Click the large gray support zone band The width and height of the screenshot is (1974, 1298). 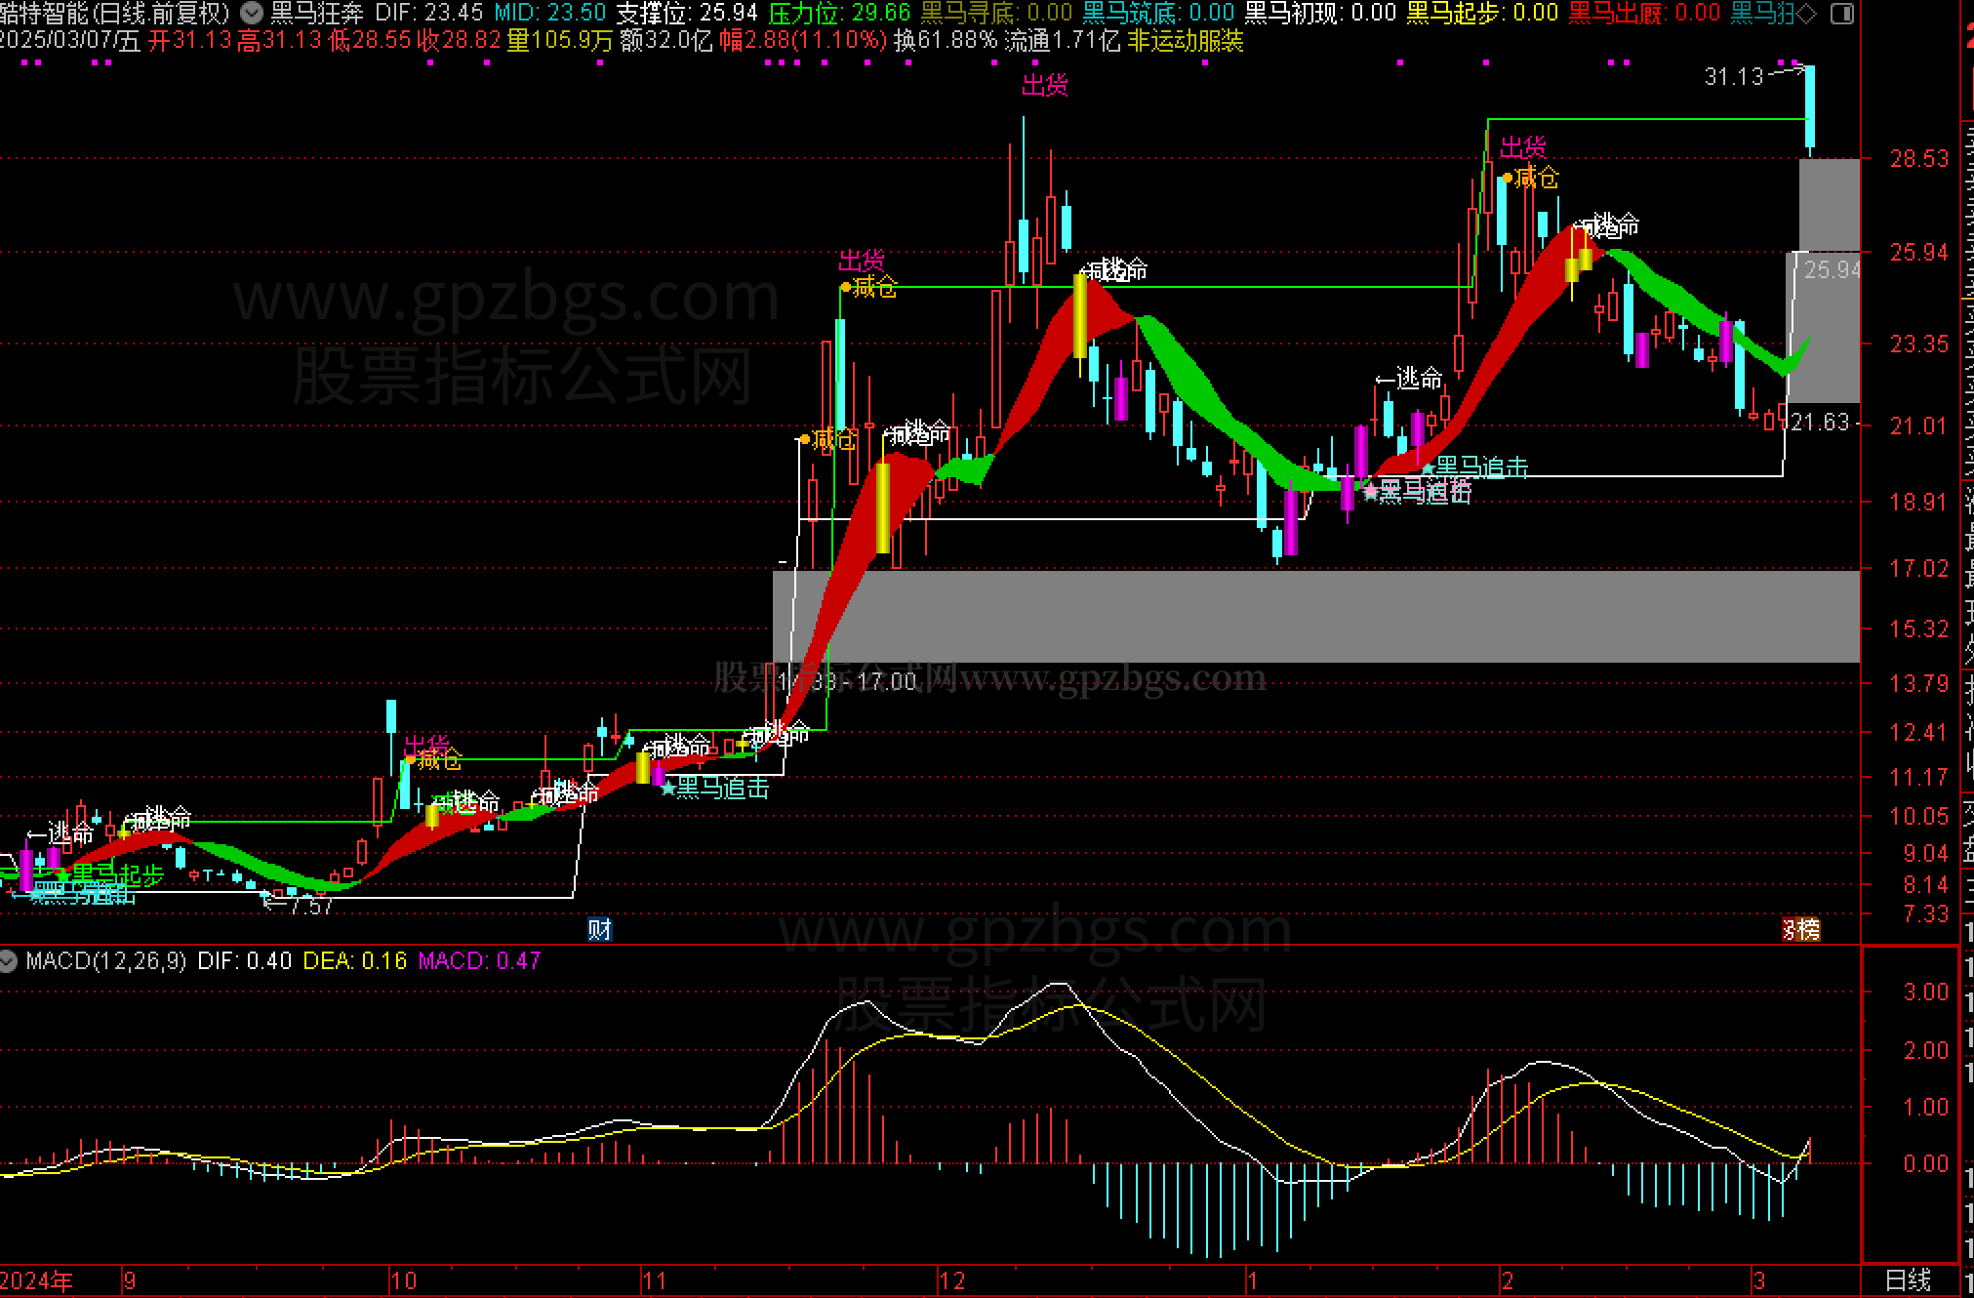(1315, 616)
